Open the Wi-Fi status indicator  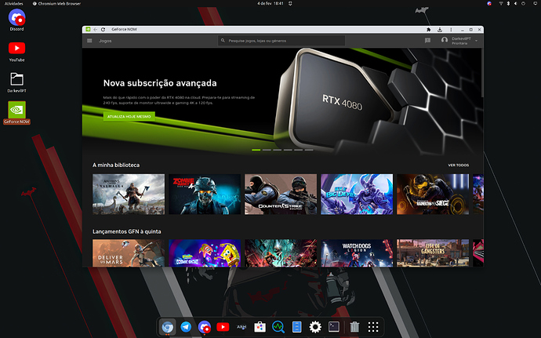[x=501, y=3]
